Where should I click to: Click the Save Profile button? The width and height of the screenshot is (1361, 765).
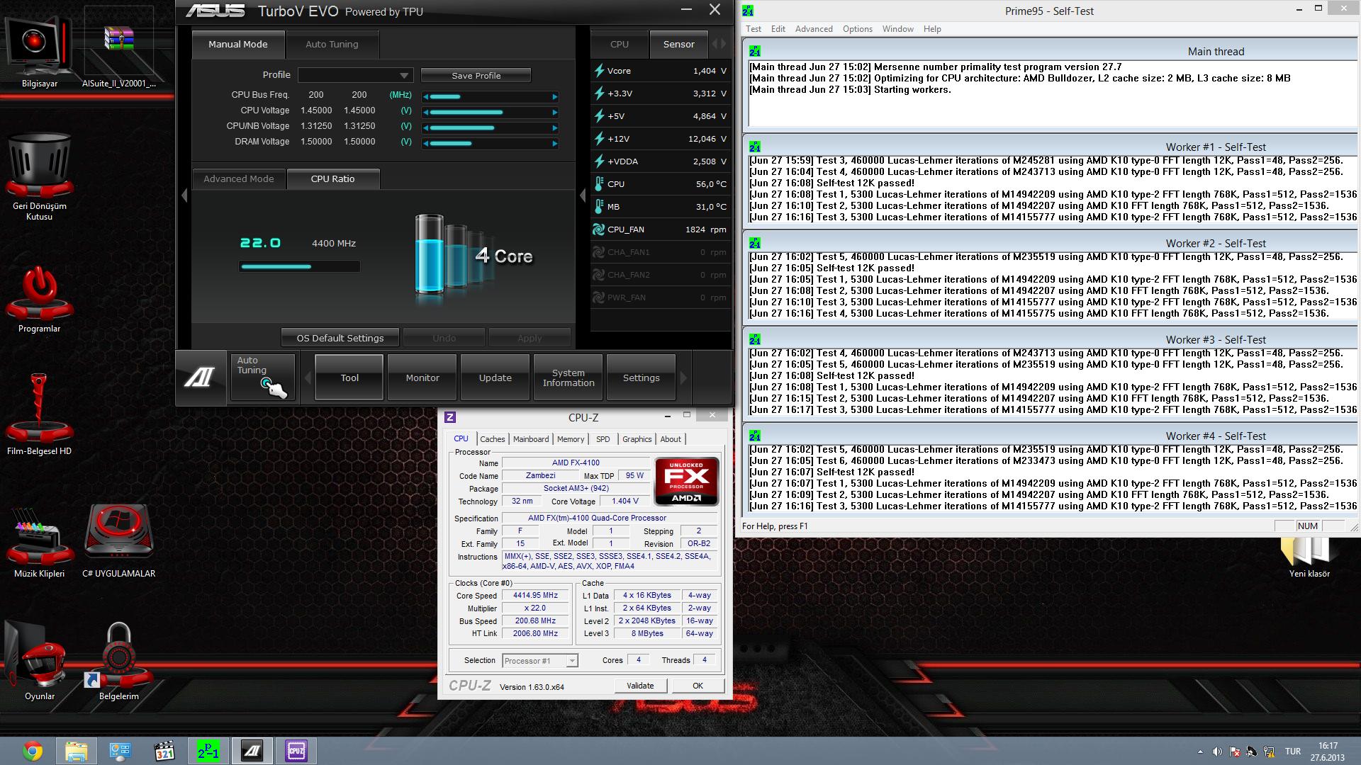[476, 76]
